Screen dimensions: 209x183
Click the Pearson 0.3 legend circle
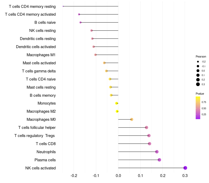[x=198, y=84]
